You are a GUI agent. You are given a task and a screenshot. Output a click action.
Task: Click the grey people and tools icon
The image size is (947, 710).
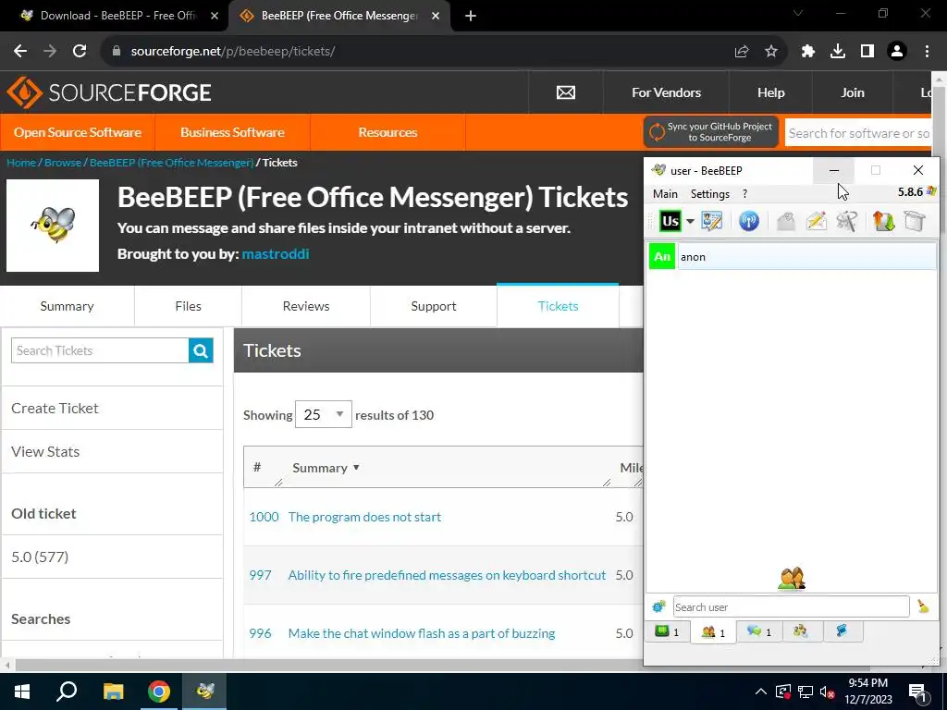click(847, 221)
